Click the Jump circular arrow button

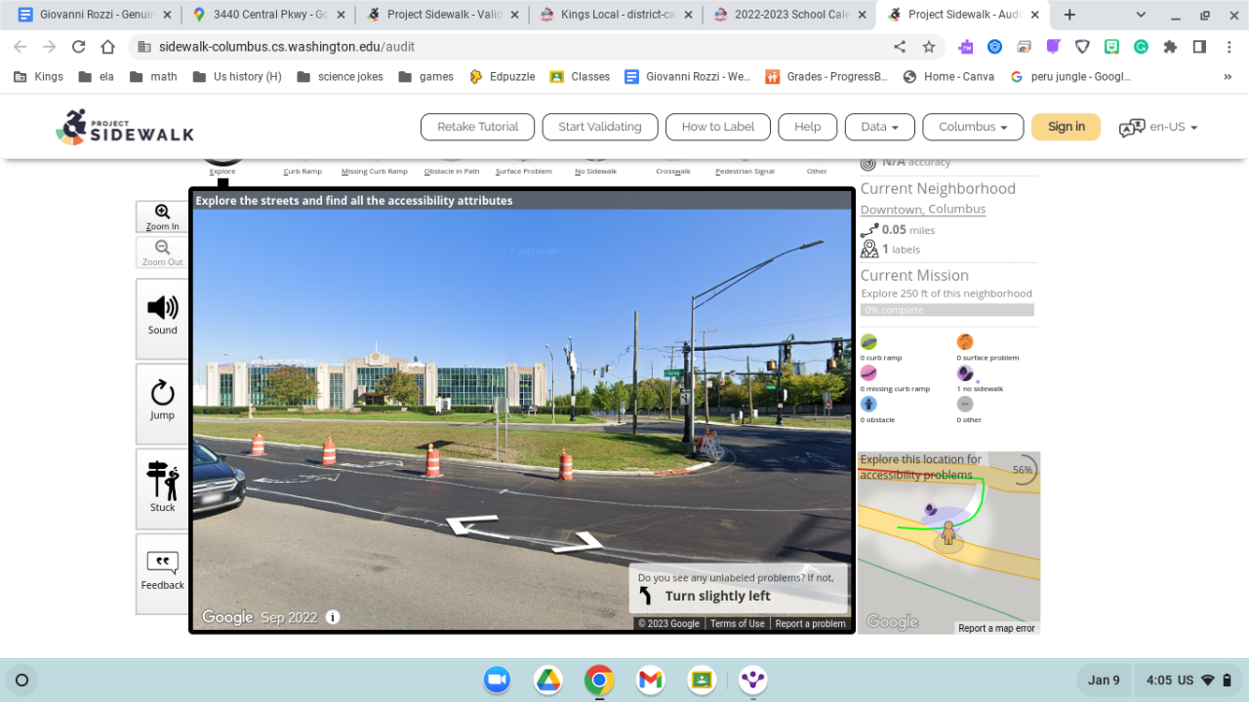coord(162,402)
